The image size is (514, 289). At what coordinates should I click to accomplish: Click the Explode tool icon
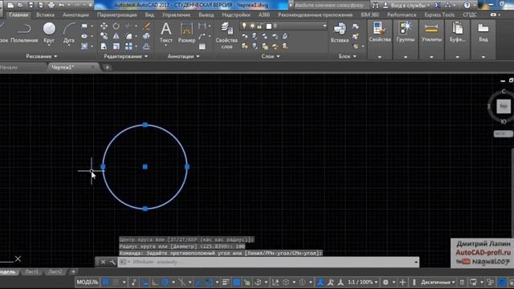146,36
